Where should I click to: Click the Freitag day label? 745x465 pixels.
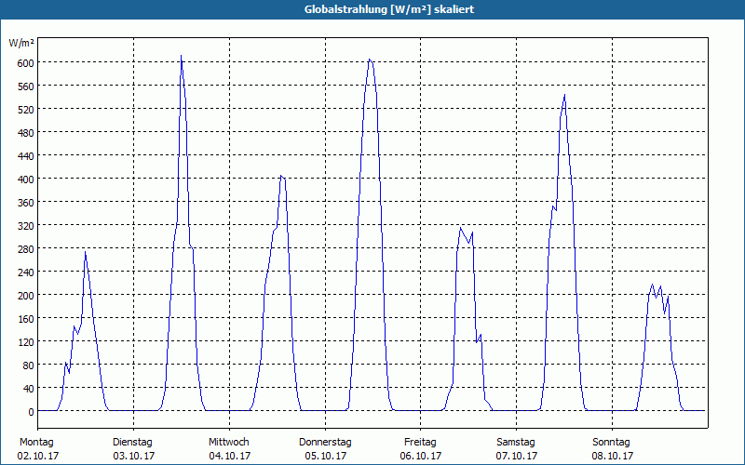420,443
